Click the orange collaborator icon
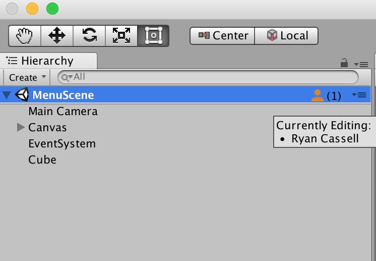376x261 pixels. click(317, 95)
